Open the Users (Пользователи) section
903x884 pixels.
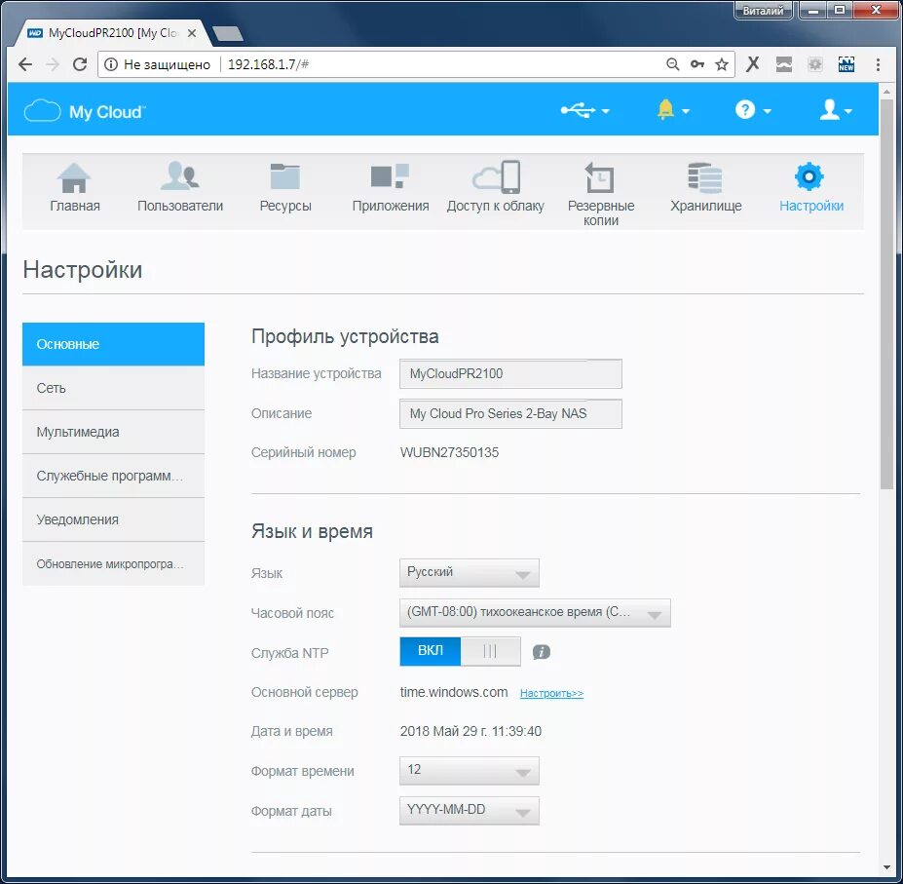tap(179, 187)
